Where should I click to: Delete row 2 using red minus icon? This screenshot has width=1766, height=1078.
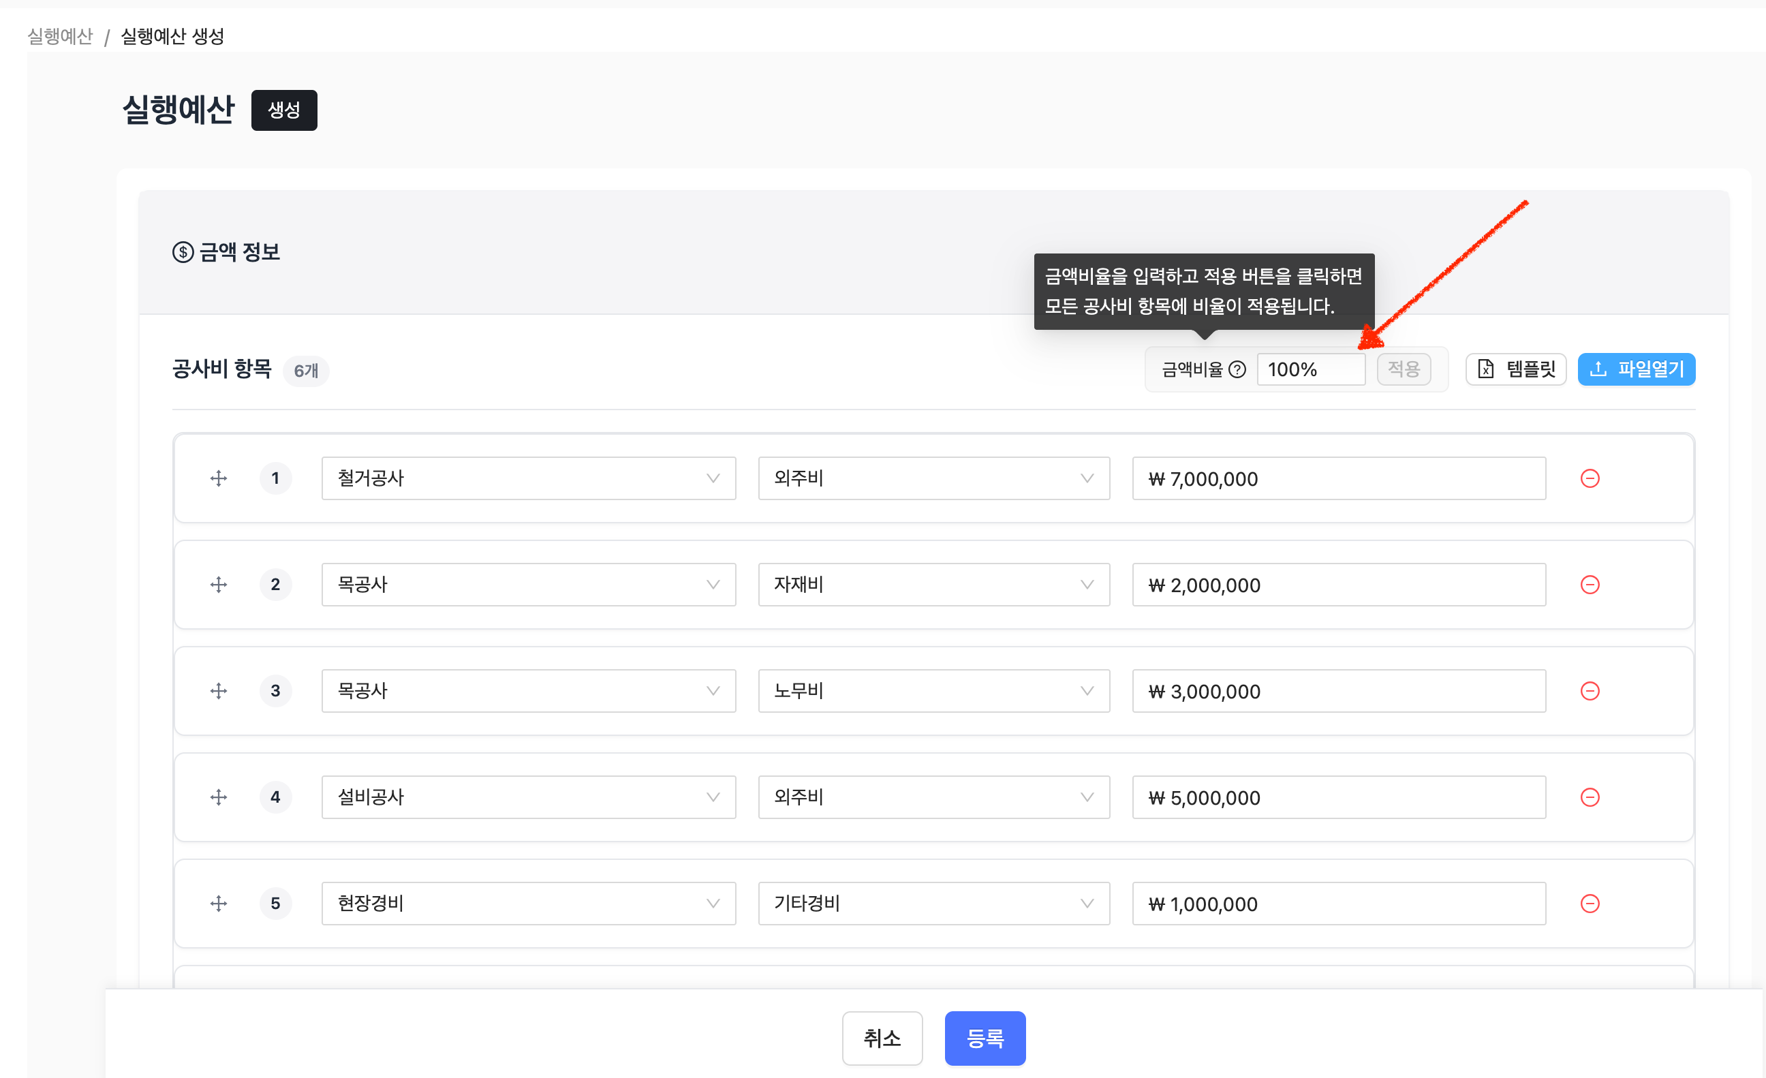[1590, 585]
